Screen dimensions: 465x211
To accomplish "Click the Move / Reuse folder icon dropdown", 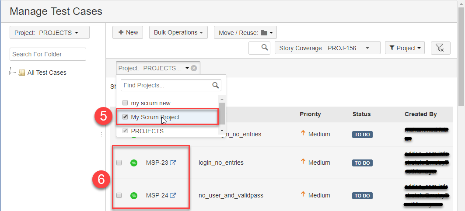I will 266,33.
